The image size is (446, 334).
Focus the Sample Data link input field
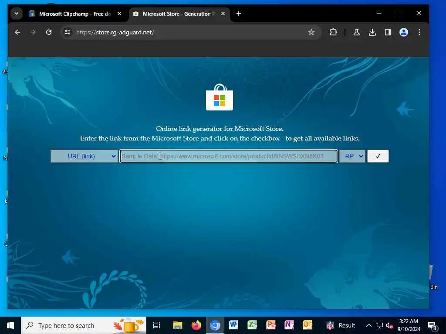[229, 156]
